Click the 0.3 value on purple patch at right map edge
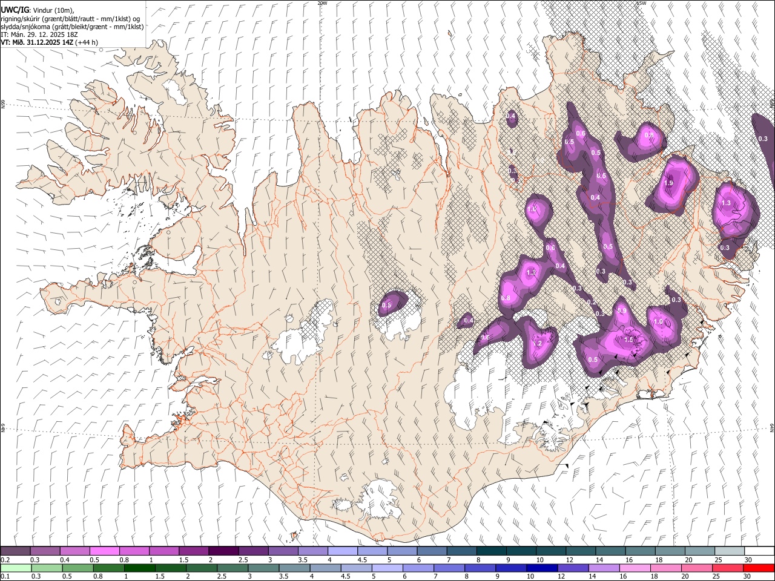 (x=763, y=139)
